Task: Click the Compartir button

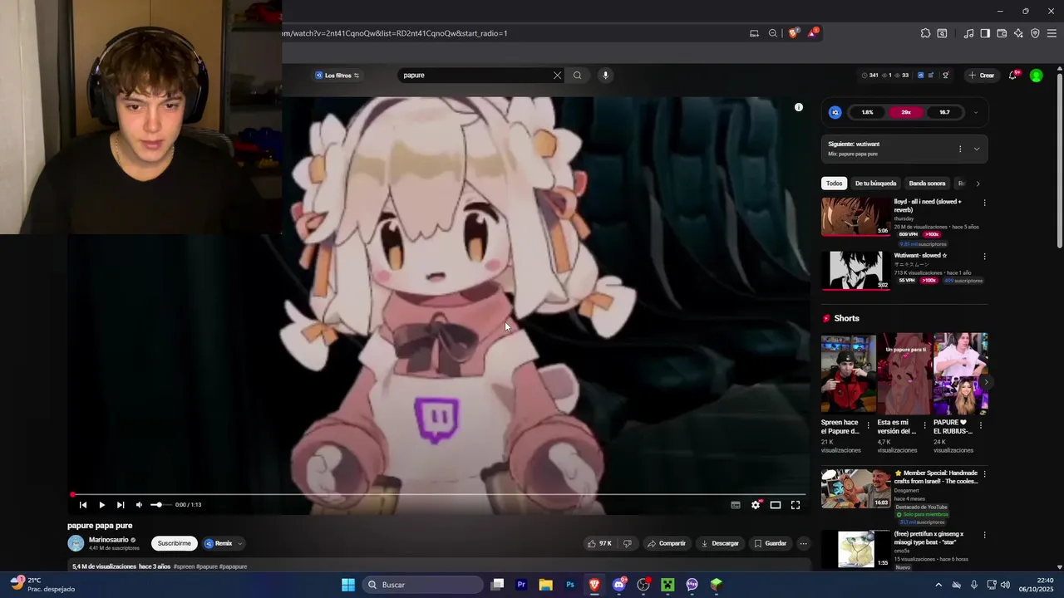Action: tap(667, 543)
